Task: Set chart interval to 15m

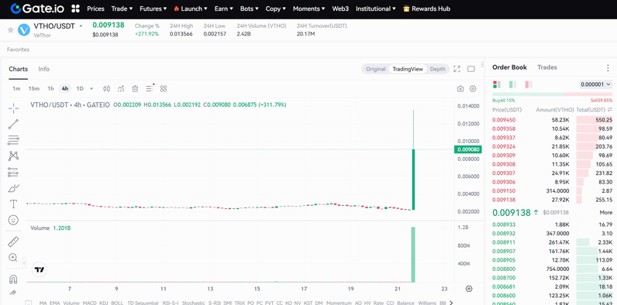Action: pyautogui.click(x=34, y=88)
